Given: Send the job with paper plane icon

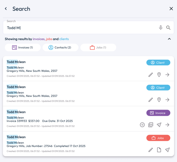Looking at the screenshot, I should pyautogui.click(x=167, y=150).
